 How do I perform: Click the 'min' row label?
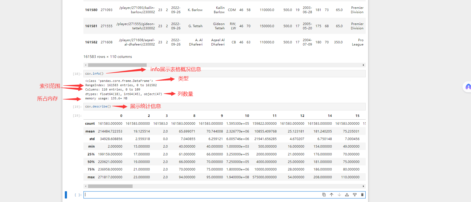pos(91,147)
